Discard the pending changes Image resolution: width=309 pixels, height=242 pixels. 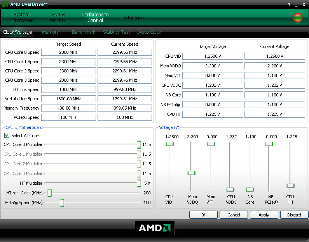294,215
